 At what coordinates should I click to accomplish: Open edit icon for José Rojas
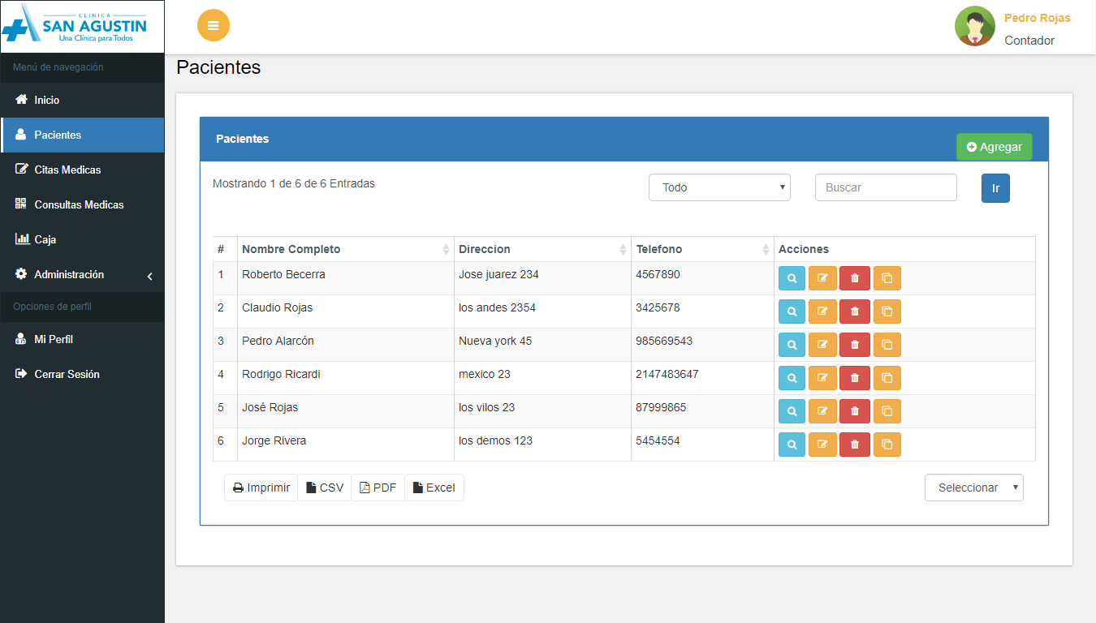pyautogui.click(x=822, y=411)
